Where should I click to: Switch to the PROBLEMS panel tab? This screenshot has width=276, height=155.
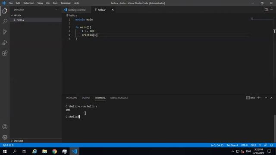[x=72, y=98]
